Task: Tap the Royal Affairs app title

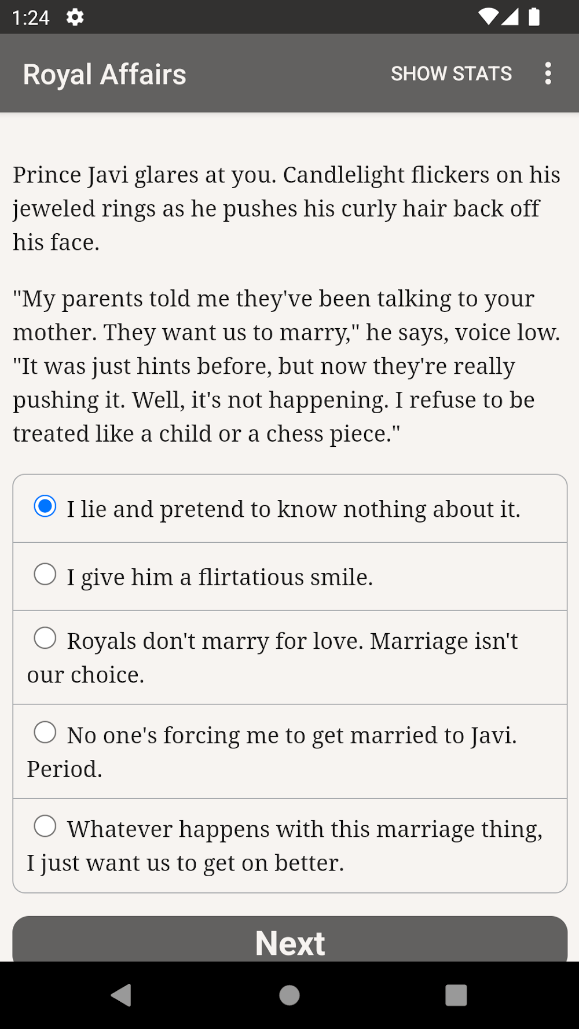Action: click(105, 74)
